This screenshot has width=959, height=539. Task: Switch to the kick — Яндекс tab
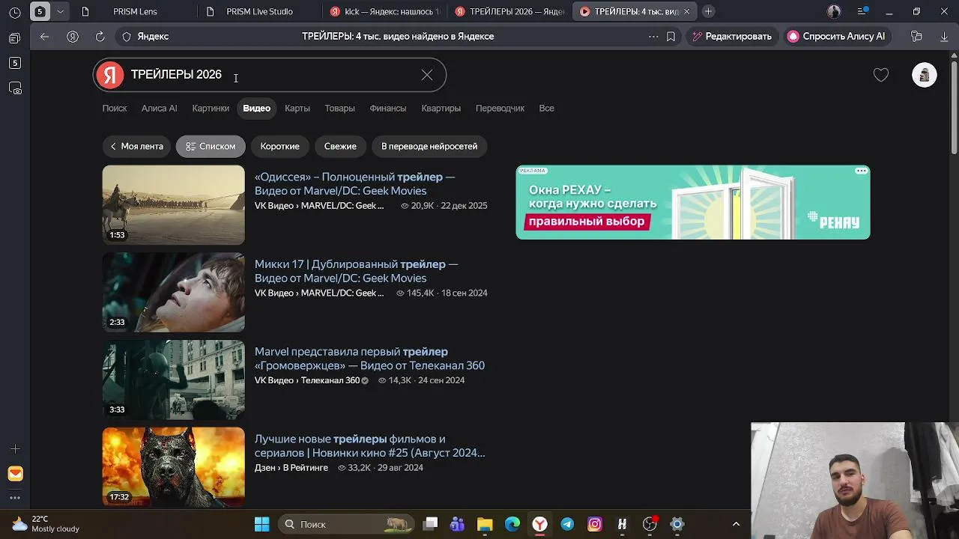[384, 11]
